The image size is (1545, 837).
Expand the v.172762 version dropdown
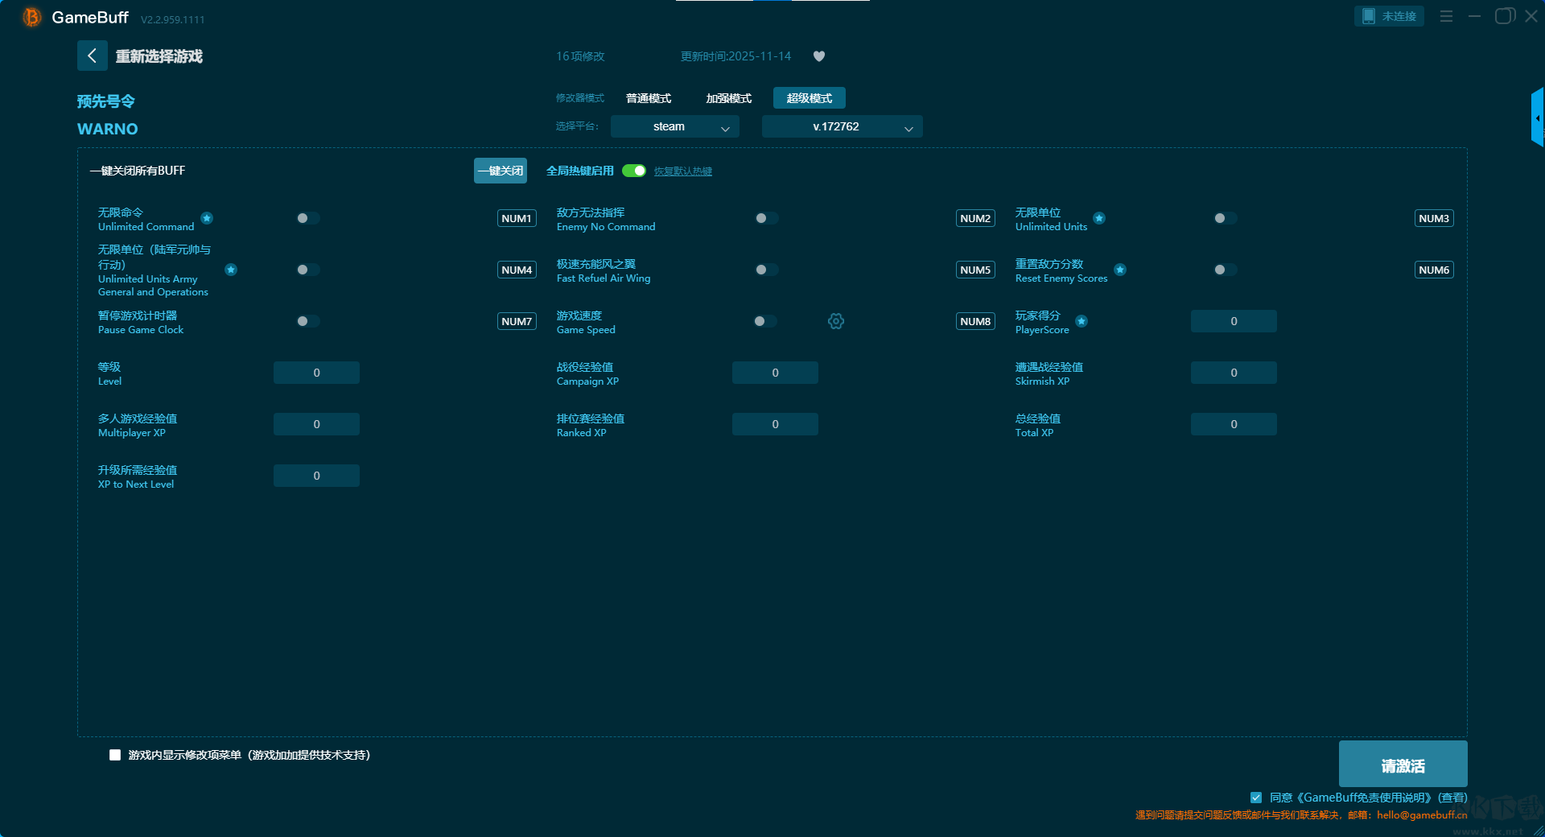(842, 126)
